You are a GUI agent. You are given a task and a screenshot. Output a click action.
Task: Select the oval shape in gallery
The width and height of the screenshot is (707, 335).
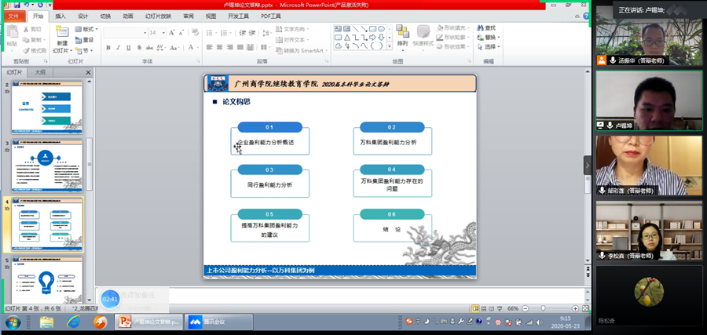pos(381,29)
